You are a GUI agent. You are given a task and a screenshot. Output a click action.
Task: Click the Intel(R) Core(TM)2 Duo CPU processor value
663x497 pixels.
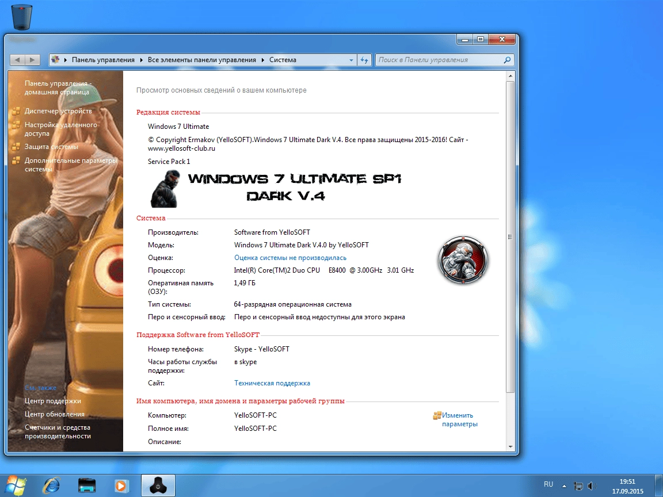coord(324,270)
